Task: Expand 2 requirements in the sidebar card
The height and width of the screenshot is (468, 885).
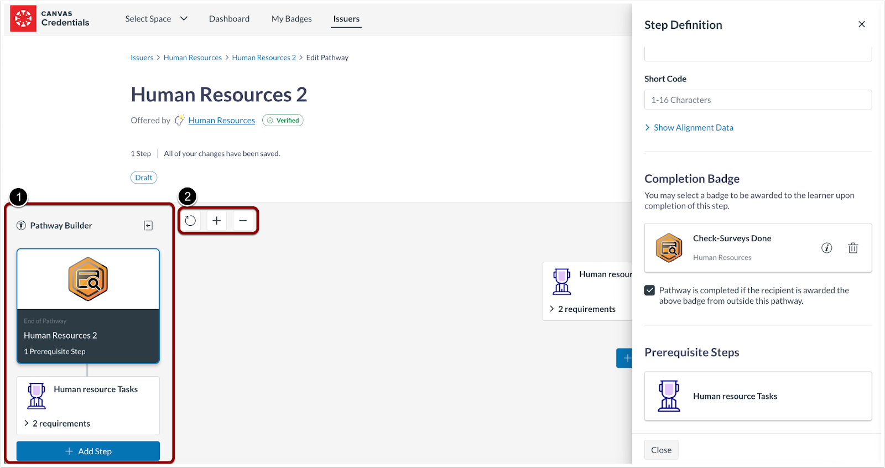Action: tap(56, 423)
